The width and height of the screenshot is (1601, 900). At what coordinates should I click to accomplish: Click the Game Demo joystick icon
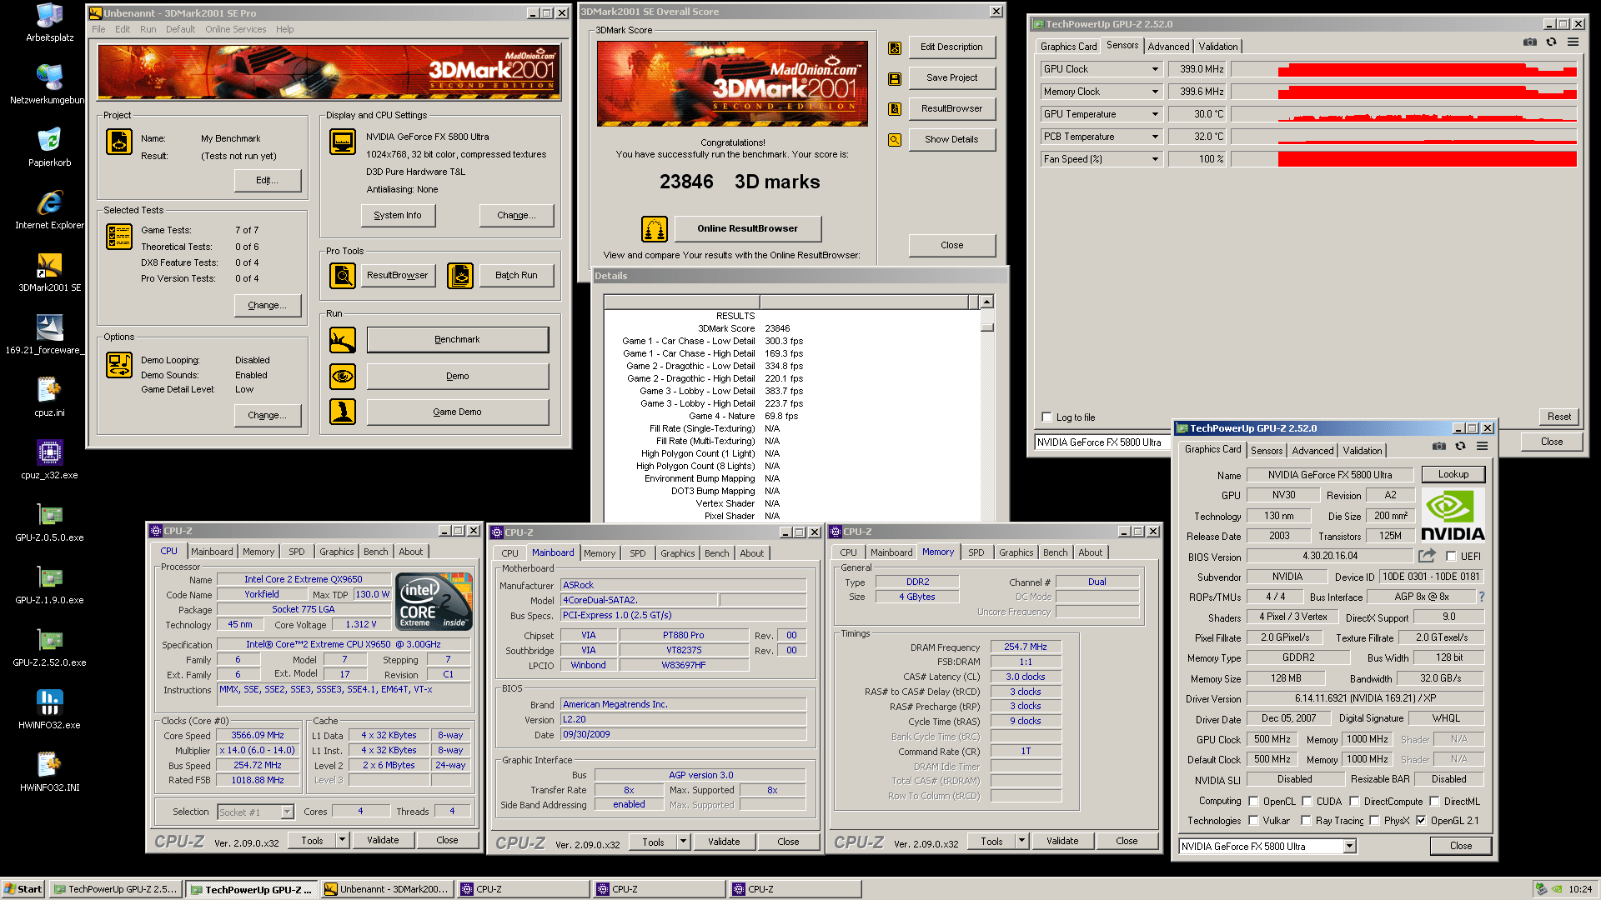point(343,412)
